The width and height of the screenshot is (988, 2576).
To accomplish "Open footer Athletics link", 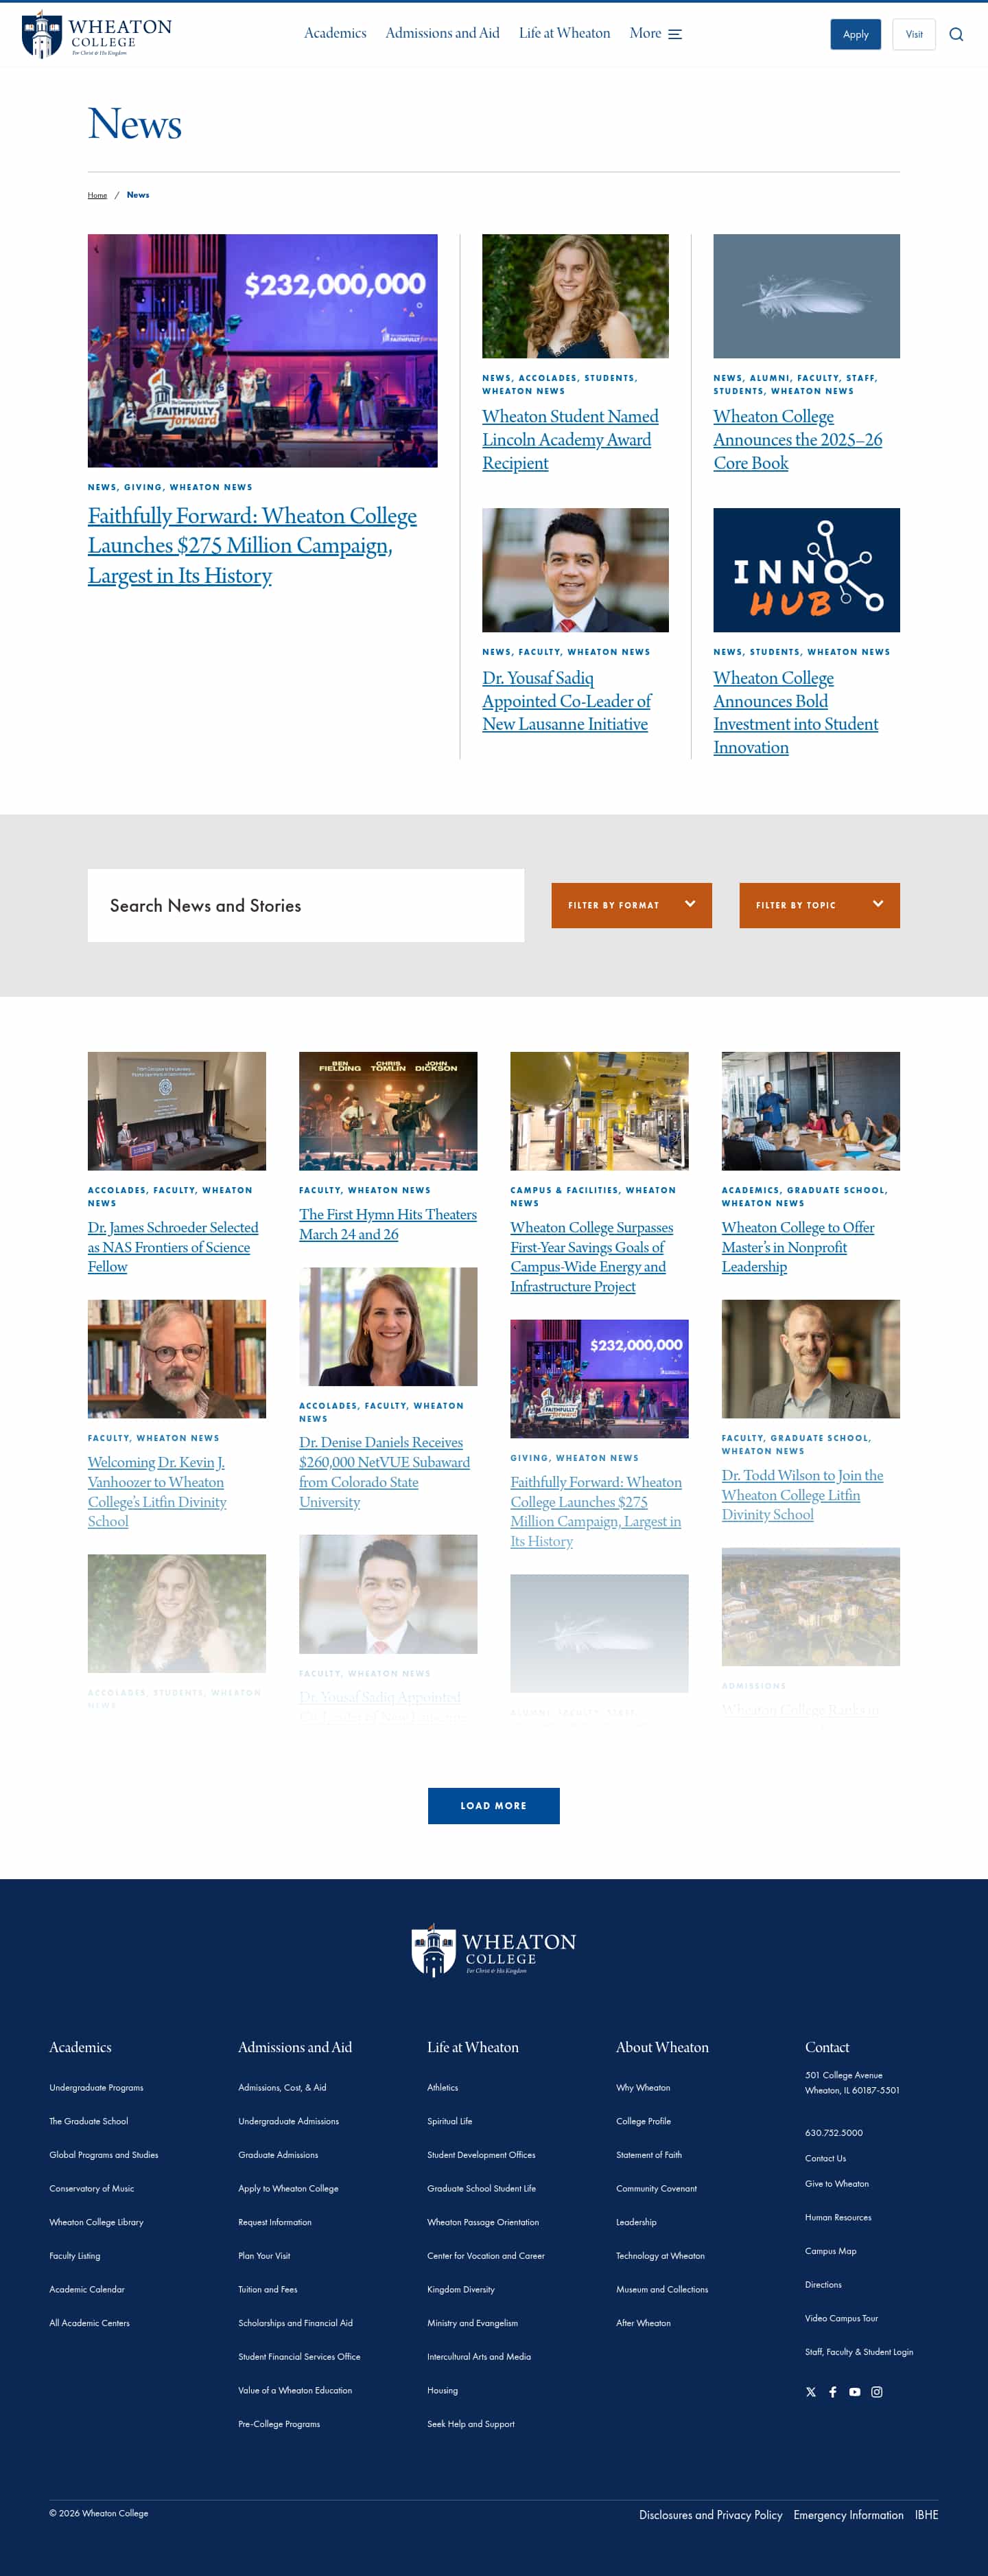I will pyautogui.click(x=443, y=2088).
